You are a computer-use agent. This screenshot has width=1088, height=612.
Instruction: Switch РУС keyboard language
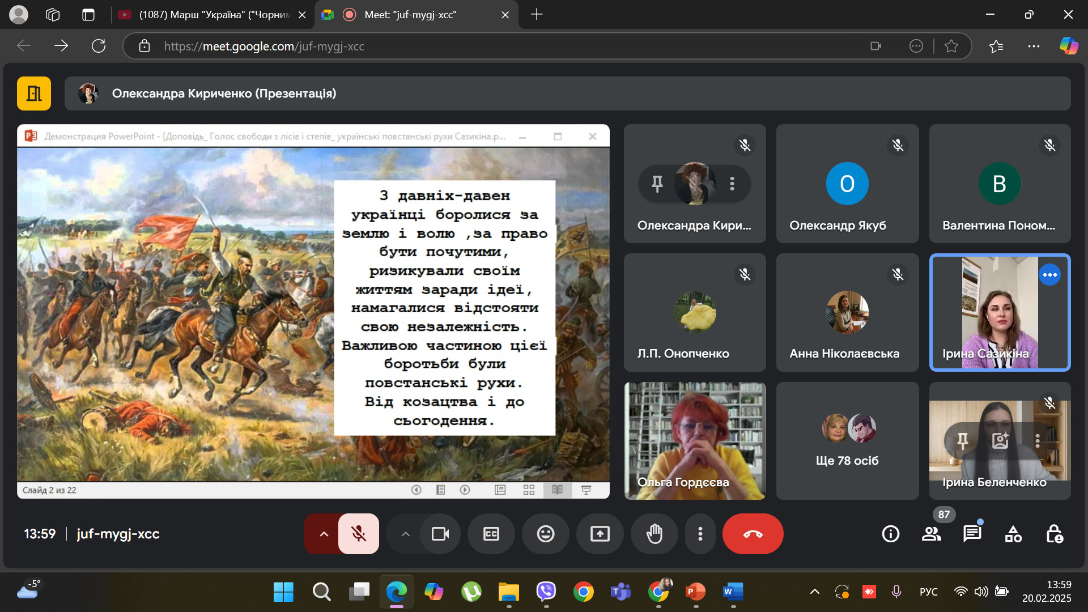[x=928, y=592]
